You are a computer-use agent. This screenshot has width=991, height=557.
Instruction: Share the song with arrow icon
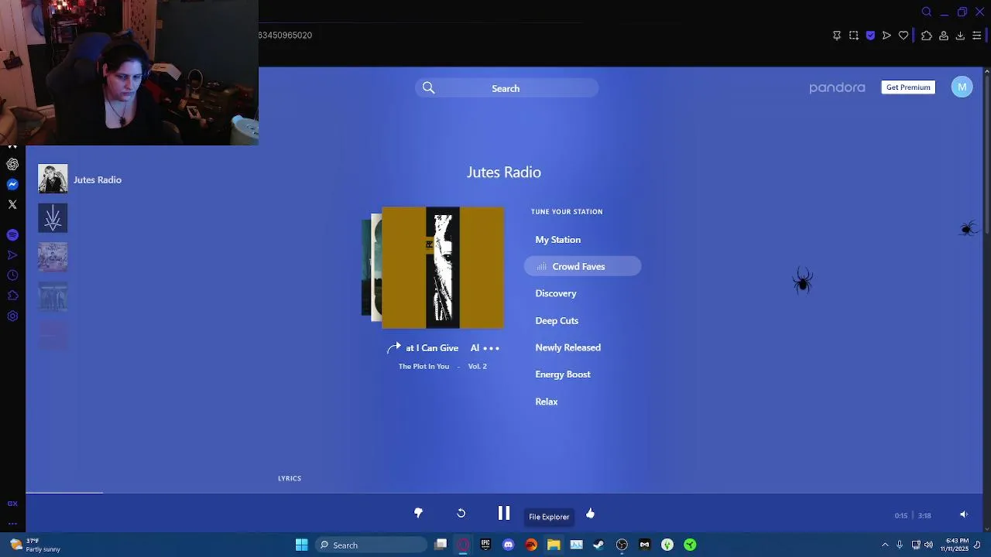[394, 348]
